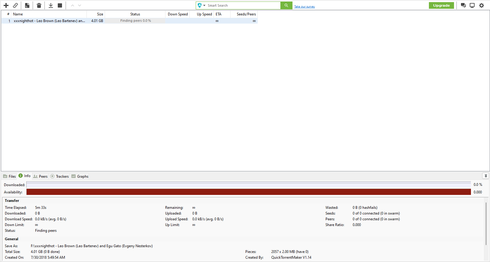Open Preferences gear icon

tap(482, 5)
